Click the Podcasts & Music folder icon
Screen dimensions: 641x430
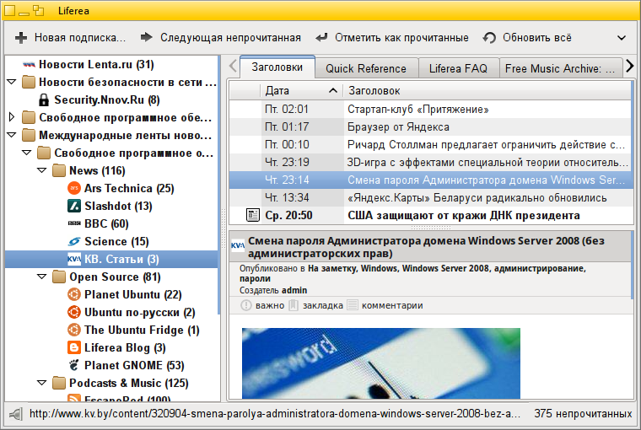click(x=59, y=383)
